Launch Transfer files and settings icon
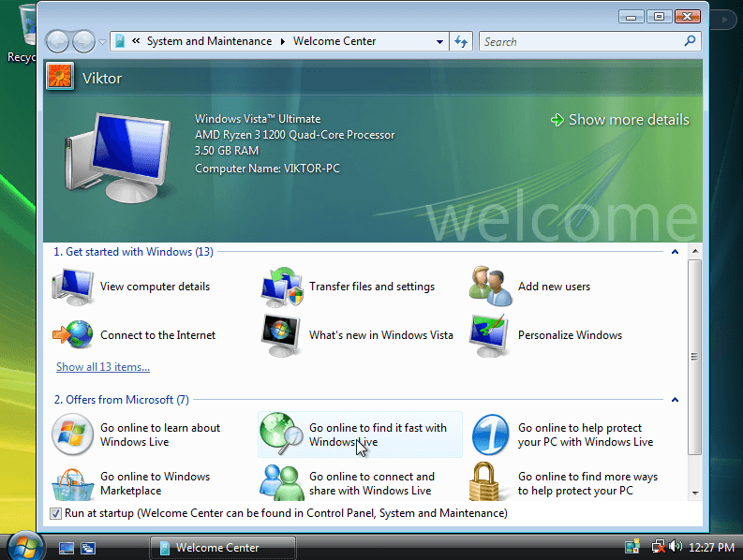 [281, 287]
